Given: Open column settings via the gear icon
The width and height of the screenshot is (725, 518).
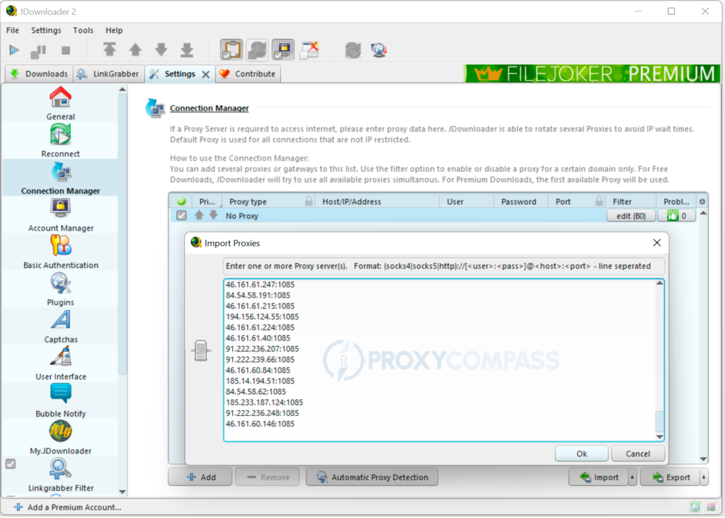Looking at the screenshot, I should coord(701,201).
